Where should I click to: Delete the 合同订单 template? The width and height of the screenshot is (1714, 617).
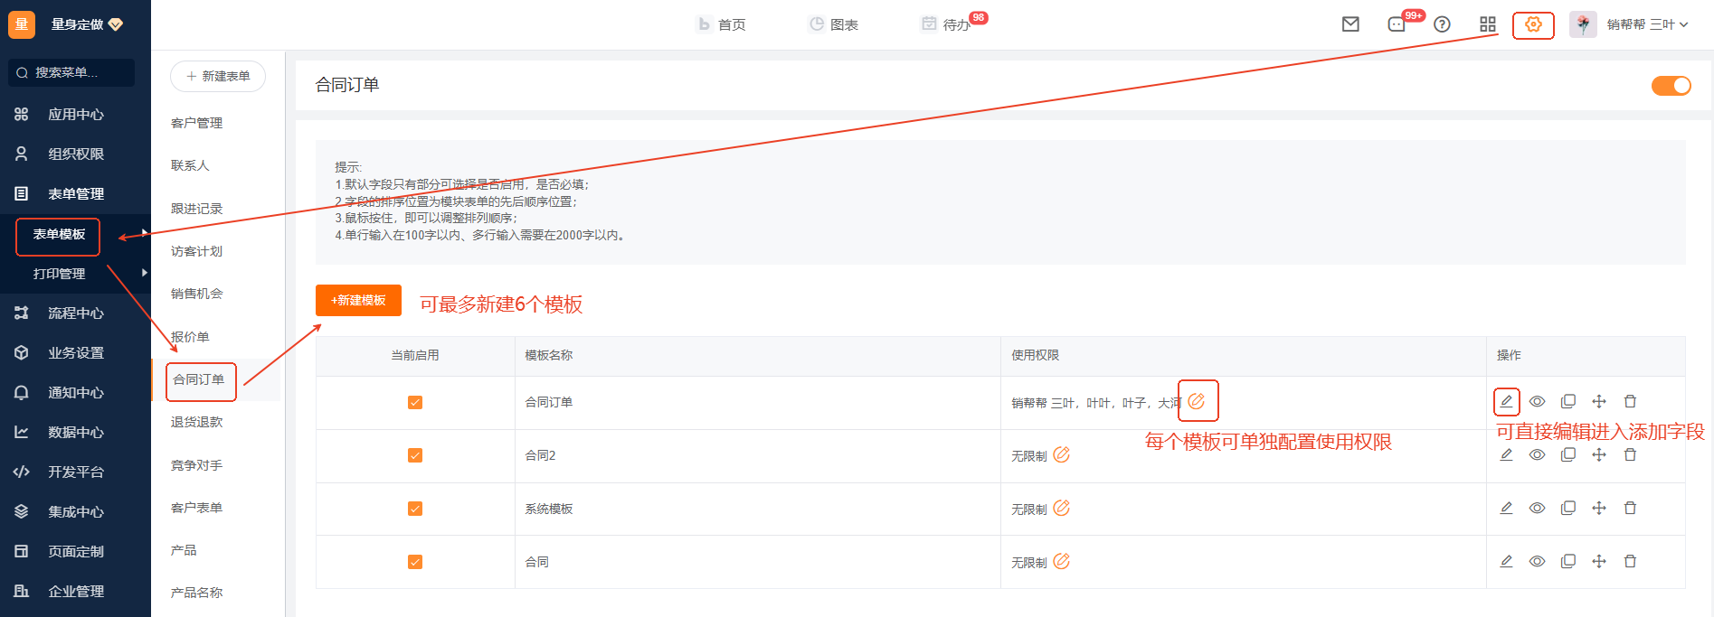coord(1630,401)
